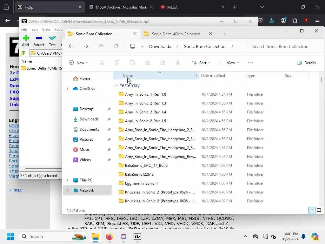Click uBlock Origin extension icon

click(x=306, y=20)
